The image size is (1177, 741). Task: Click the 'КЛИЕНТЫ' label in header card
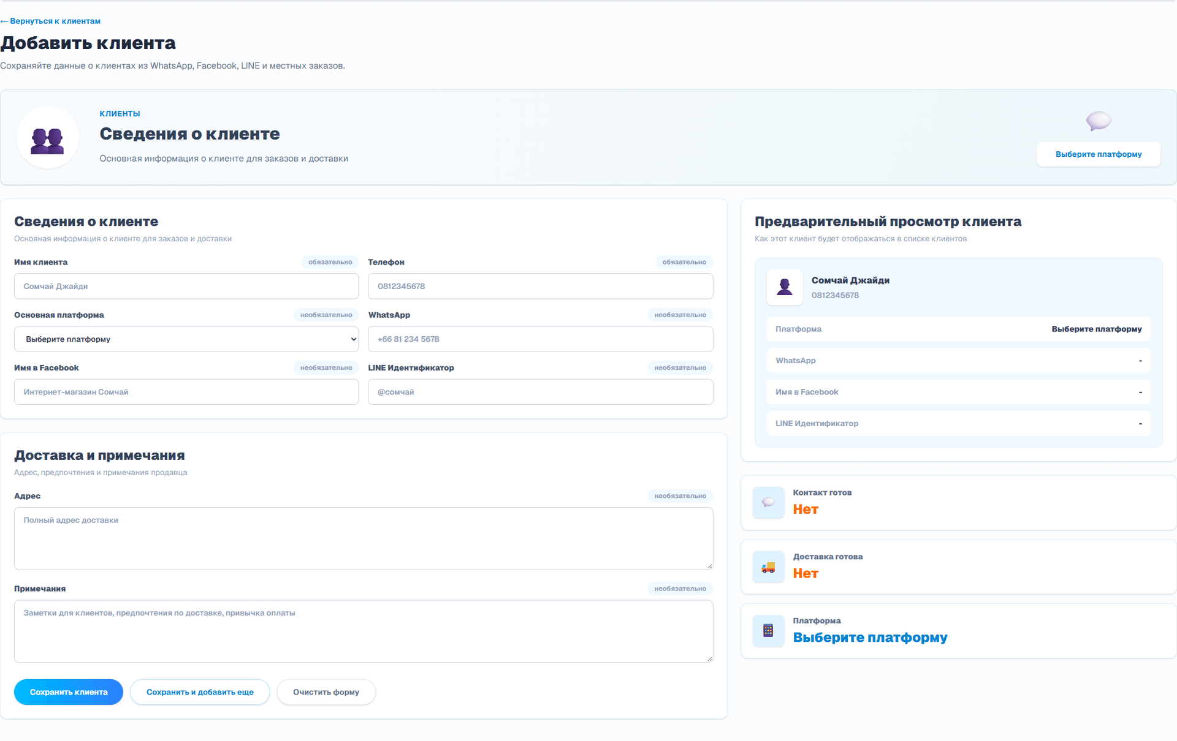pos(120,114)
